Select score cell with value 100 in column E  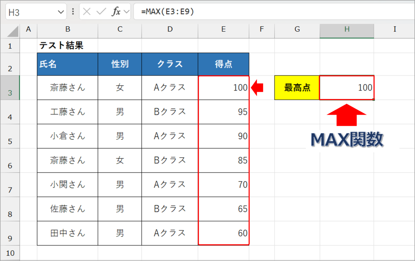coord(224,88)
